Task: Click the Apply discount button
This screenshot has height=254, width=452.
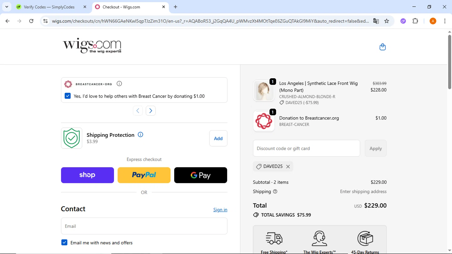Action: pyautogui.click(x=375, y=148)
